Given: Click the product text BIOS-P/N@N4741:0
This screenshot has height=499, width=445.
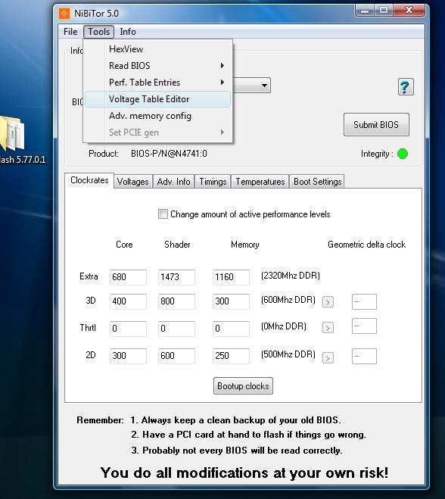Looking at the screenshot, I should (x=169, y=154).
